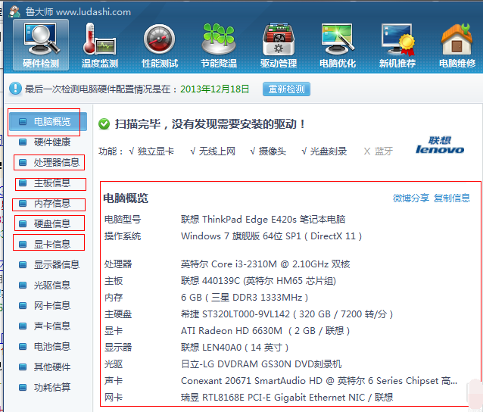
Task: Click the 电脑概览 section heading
Action: point(126,198)
